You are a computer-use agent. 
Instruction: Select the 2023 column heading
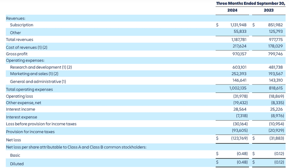268,11
